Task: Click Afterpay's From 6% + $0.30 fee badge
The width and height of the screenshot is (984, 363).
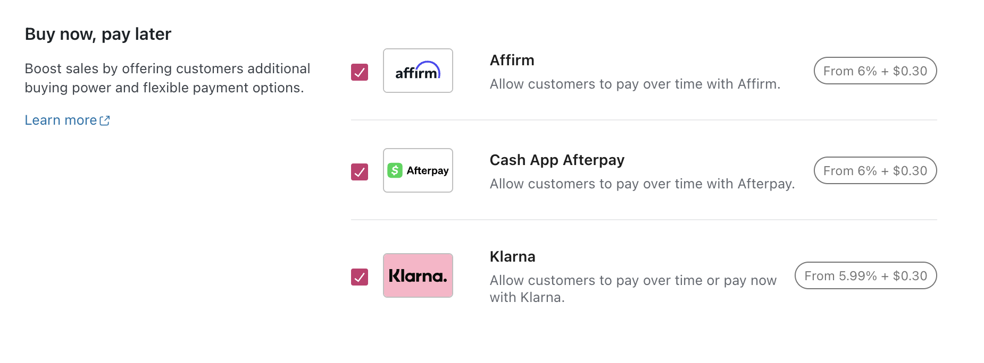Action: [x=875, y=170]
